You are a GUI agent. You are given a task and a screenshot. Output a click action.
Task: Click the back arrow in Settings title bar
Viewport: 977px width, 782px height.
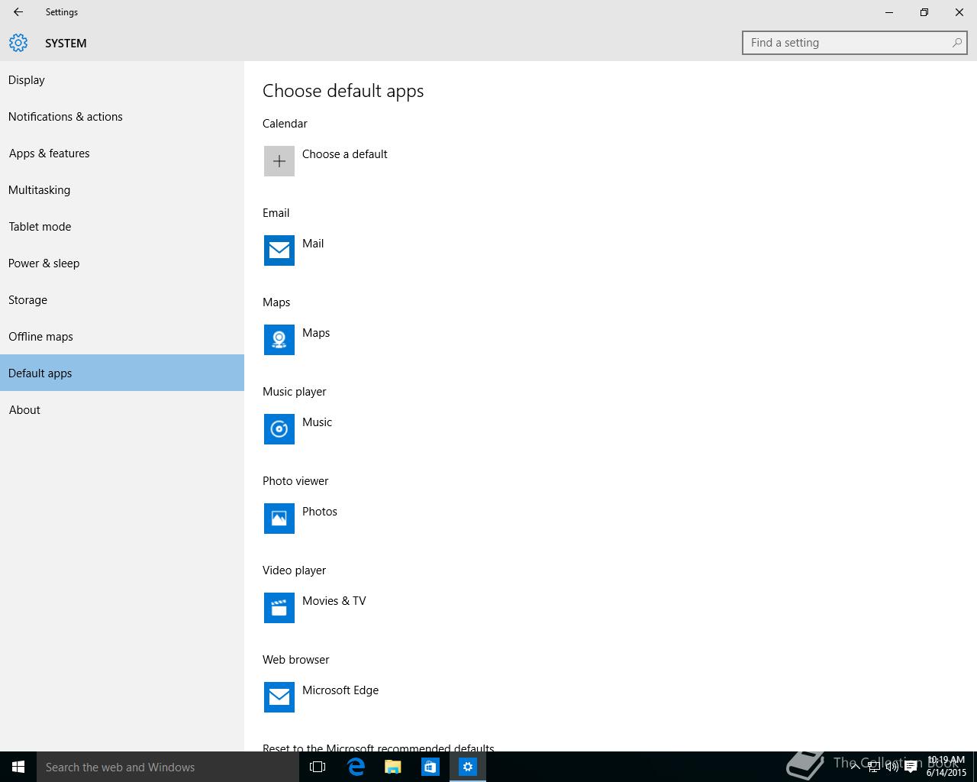(x=18, y=12)
